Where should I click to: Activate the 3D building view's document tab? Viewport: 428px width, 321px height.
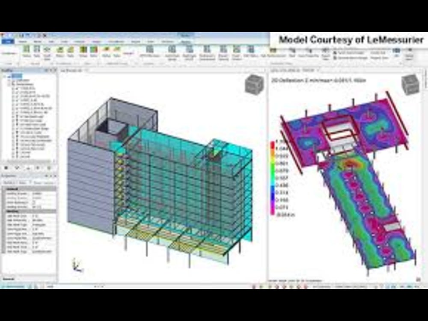73,71
